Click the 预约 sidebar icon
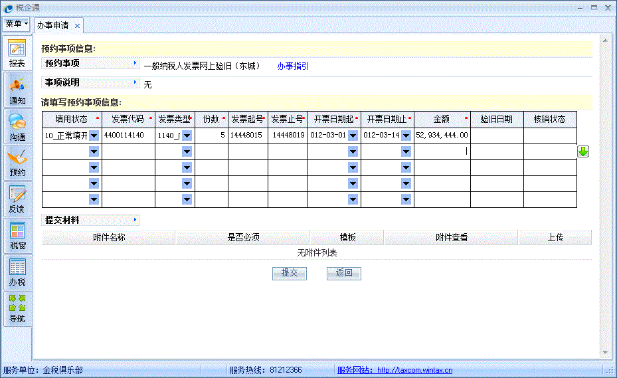The width and height of the screenshot is (617, 378). tap(17, 163)
